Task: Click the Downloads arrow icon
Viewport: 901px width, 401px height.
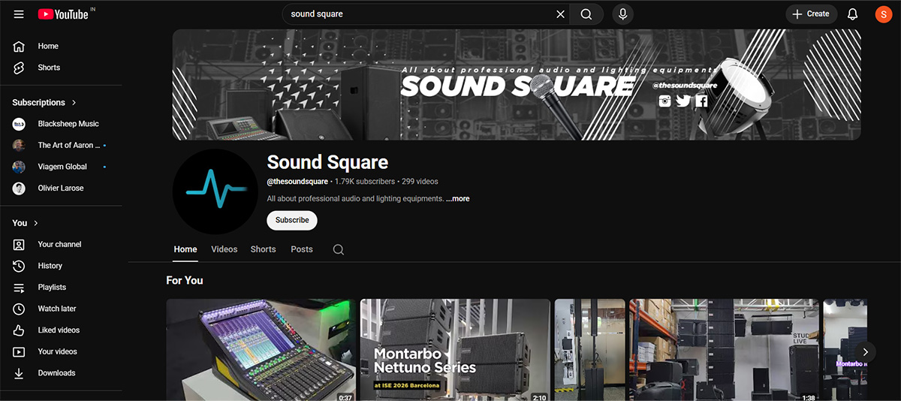Action: click(x=20, y=373)
